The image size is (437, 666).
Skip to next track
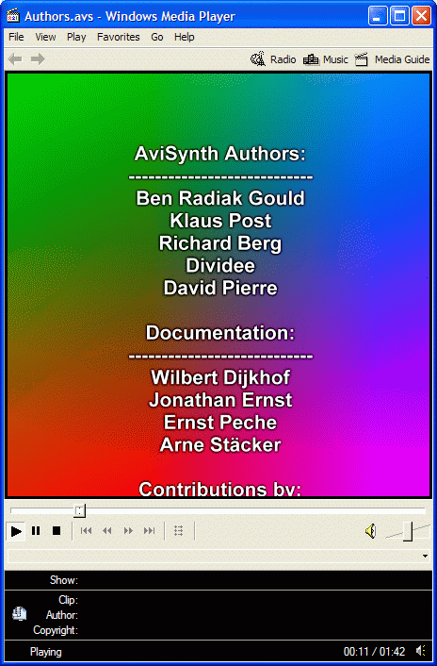click(149, 530)
